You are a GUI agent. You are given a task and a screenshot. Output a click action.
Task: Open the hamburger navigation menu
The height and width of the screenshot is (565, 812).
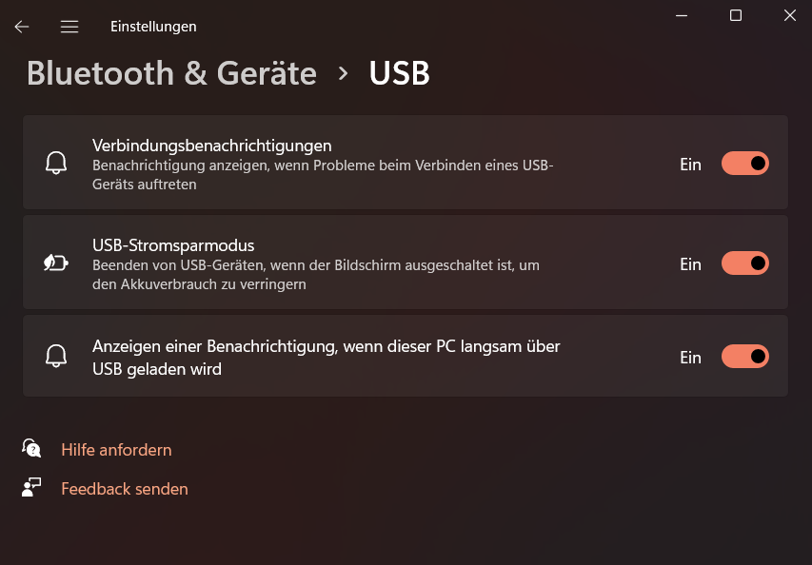pos(69,27)
